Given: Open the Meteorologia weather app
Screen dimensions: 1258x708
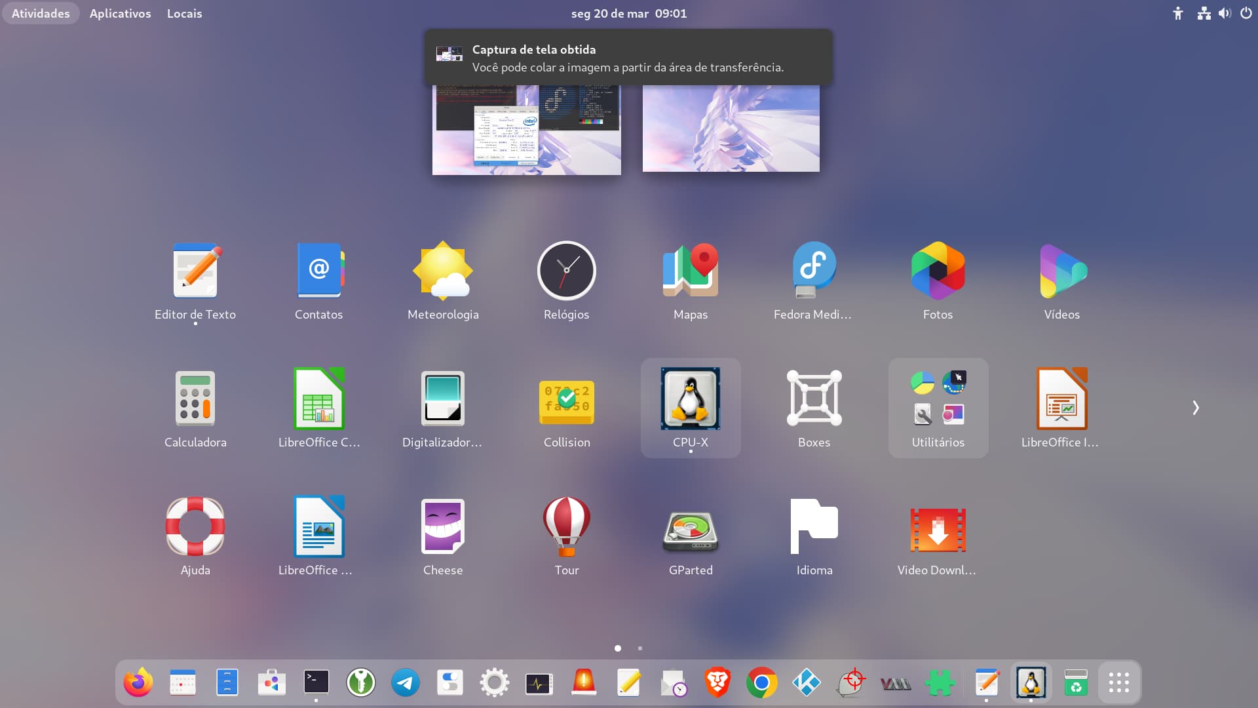Looking at the screenshot, I should coord(443,281).
